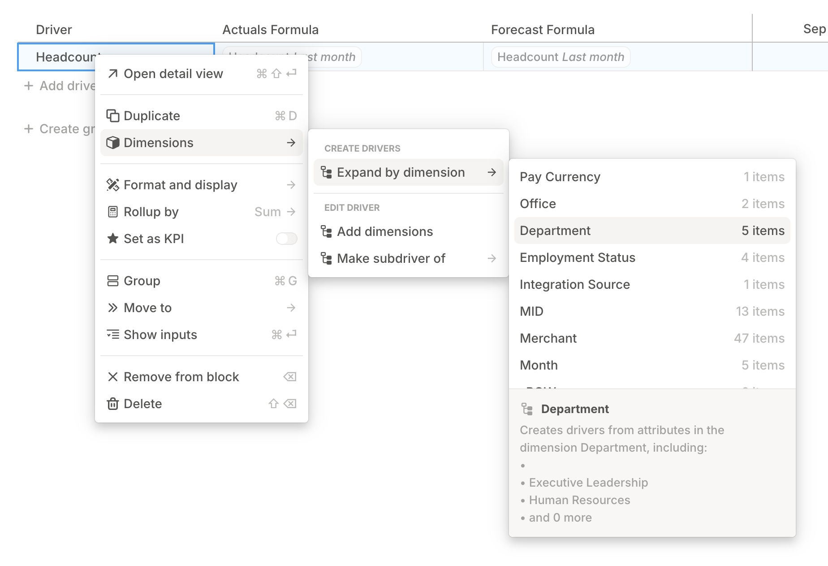Viewport: 828px width, 566px height.
Task: Click Remove from block
Action: pyautogui.click(x=181, y=377)
